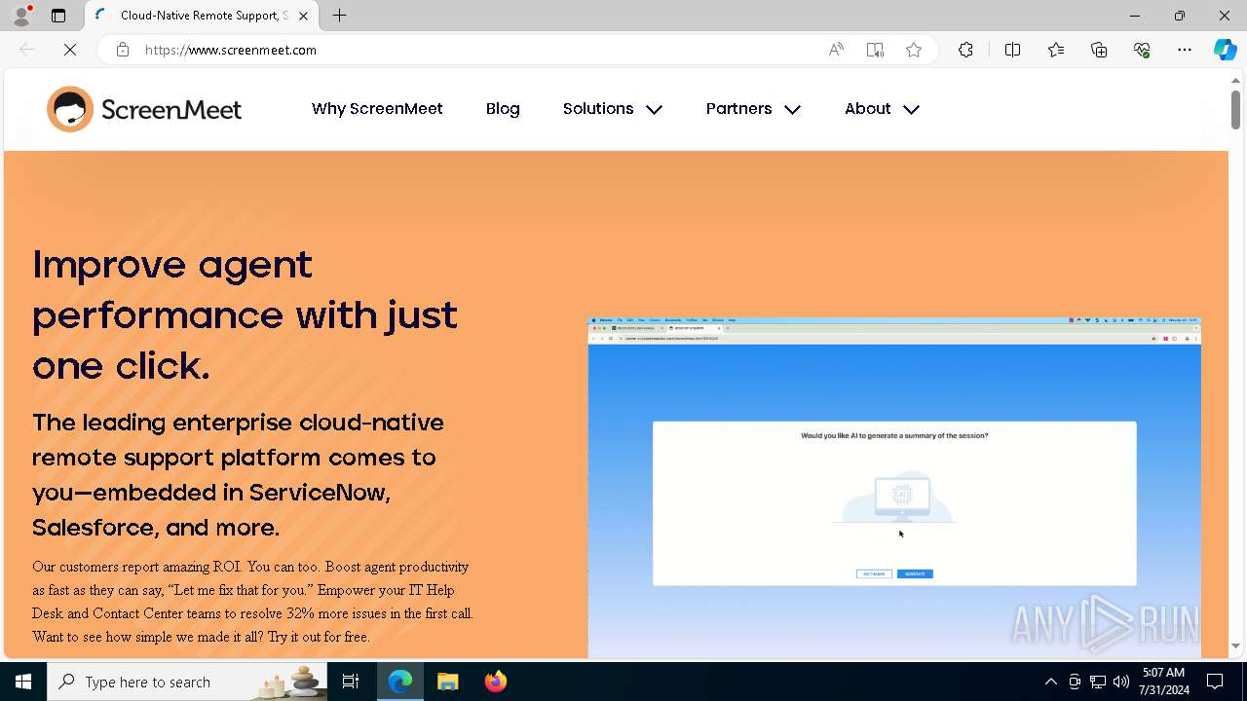Open the Favorites list
1247x701 pixels.
point(1056,50)
